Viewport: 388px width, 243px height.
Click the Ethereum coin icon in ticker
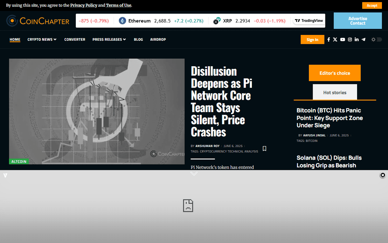[x=122, y=21]
